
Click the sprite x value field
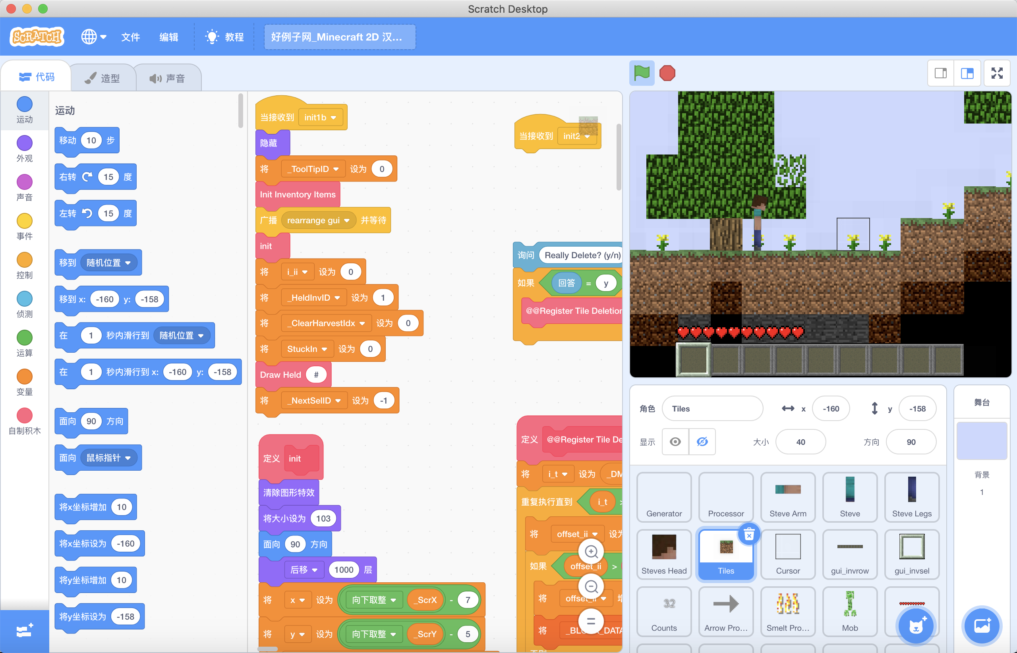coord(831,409)
